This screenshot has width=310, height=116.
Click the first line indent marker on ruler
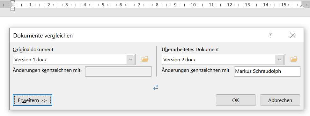(x=12, y=2)
